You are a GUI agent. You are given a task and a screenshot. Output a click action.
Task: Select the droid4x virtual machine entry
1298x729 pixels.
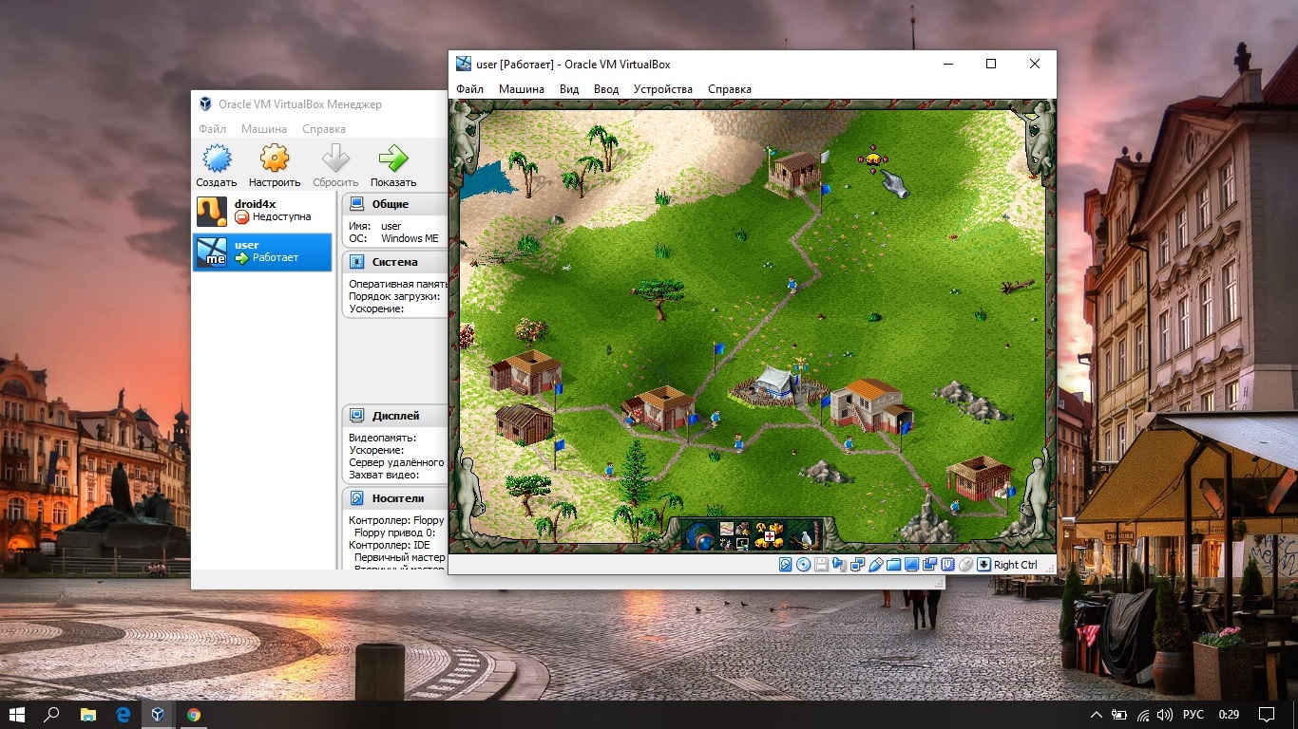[x=262, y=211]
